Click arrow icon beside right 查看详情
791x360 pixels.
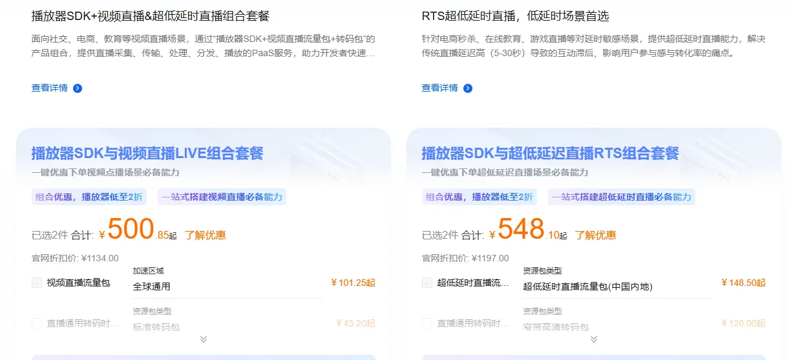(468, 88)
